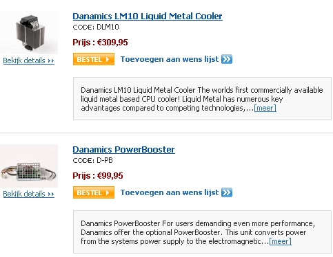Viewport: 333px width, 257px height.
Task: Click the white arrow on PowerBooster's BESTEL button
Action: pyautogui.click(x=108, y=193)
